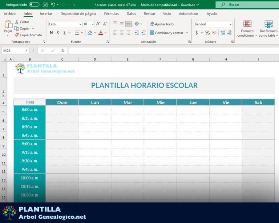Expand the Copiar dropdown arrow

click(33, 28)
